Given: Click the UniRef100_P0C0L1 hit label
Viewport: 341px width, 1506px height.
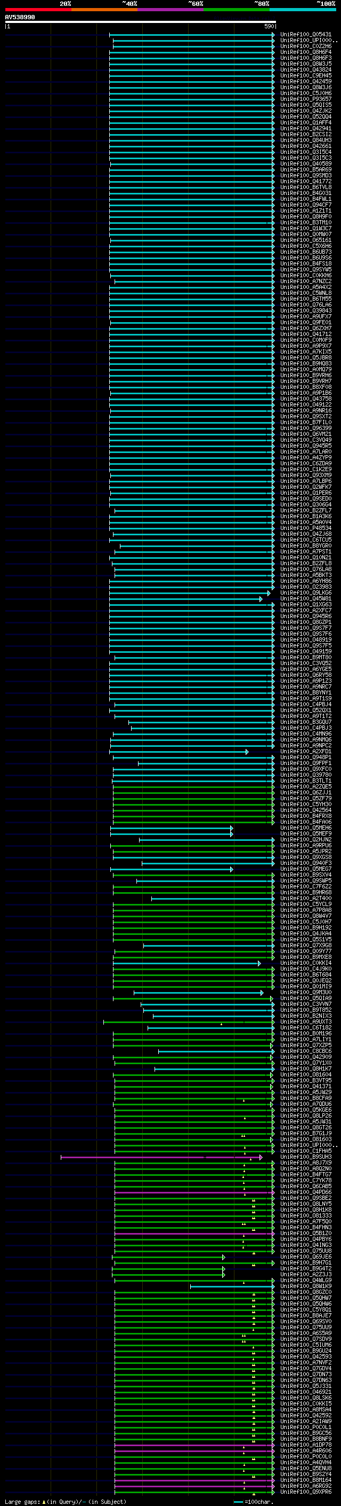Looking at the screenshot, I should click(305, 1427).
